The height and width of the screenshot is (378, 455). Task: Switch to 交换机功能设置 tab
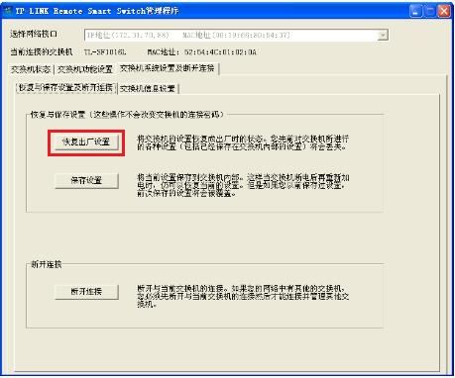85,69
